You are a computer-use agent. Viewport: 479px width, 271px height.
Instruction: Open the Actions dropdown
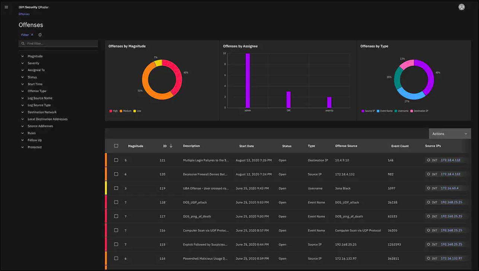tap(450, 134)
